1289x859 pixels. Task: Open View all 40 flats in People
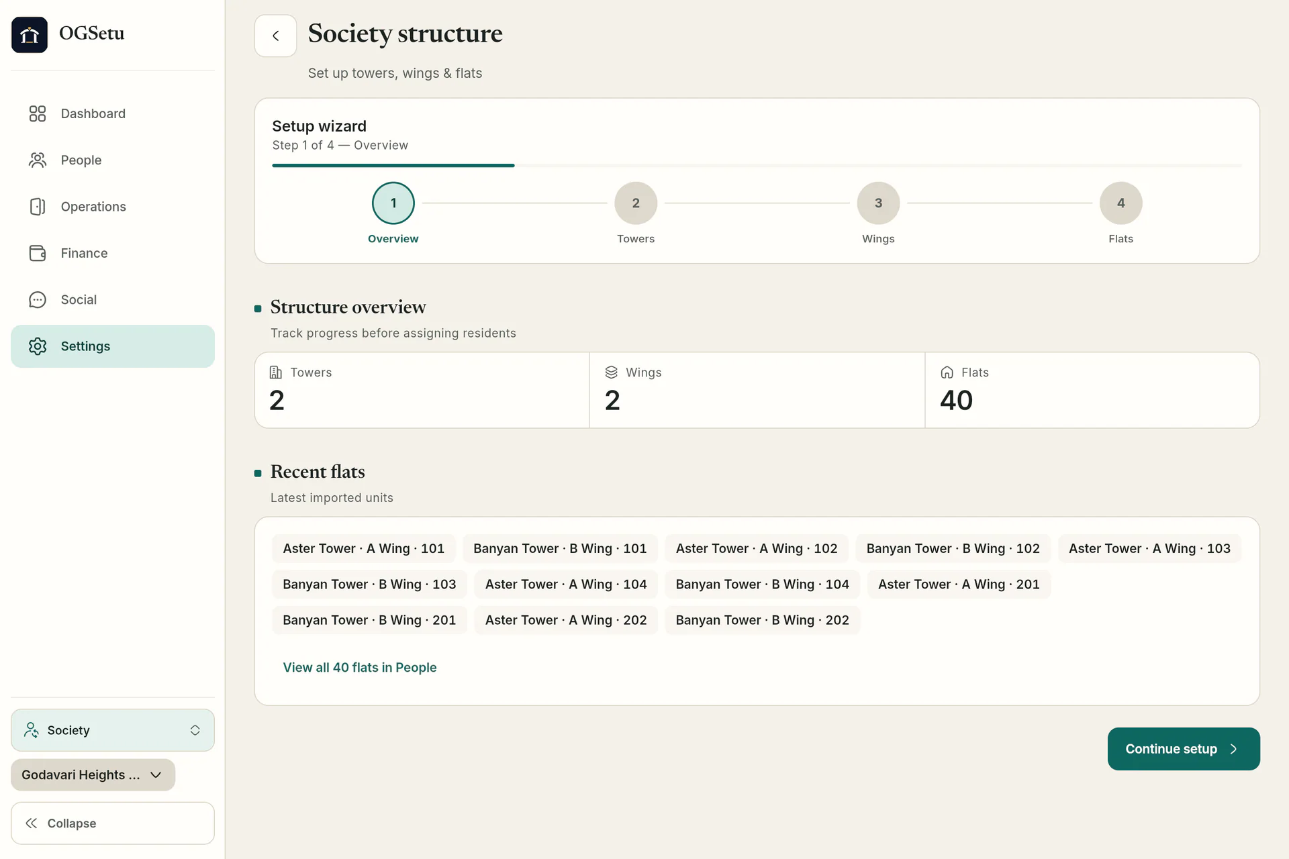tap(360, 668)
